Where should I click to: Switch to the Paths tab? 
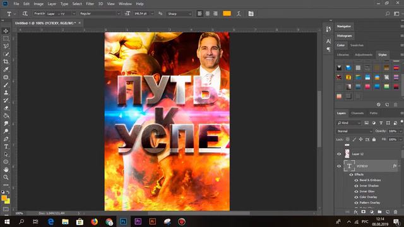(374, 113)
